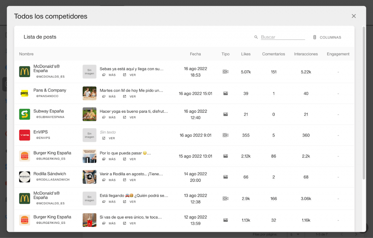The height and width of the screenshot is (238, 373).
Task: Click the dialog's vertical scrollbar
Action: (x=364, y=102)
